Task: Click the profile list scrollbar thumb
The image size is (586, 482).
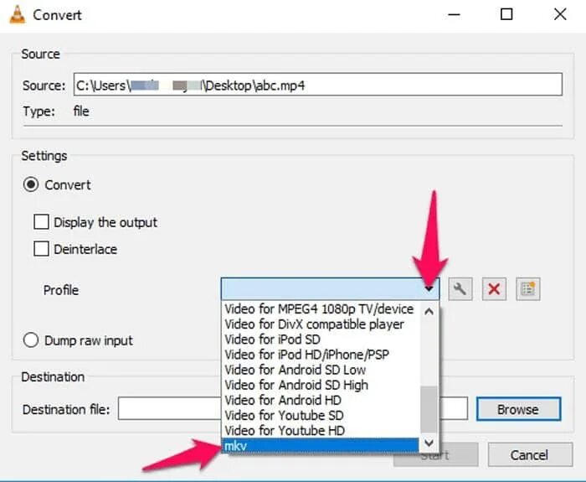Action: coord(429,410)
